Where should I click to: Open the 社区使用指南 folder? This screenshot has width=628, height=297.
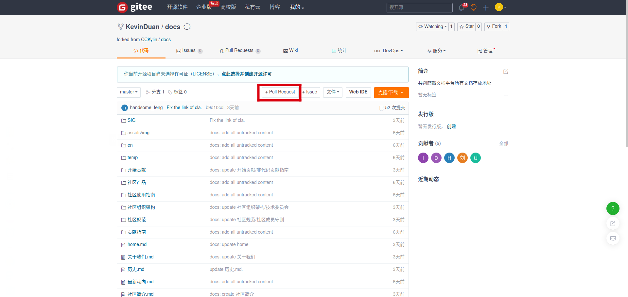point(141,195)
